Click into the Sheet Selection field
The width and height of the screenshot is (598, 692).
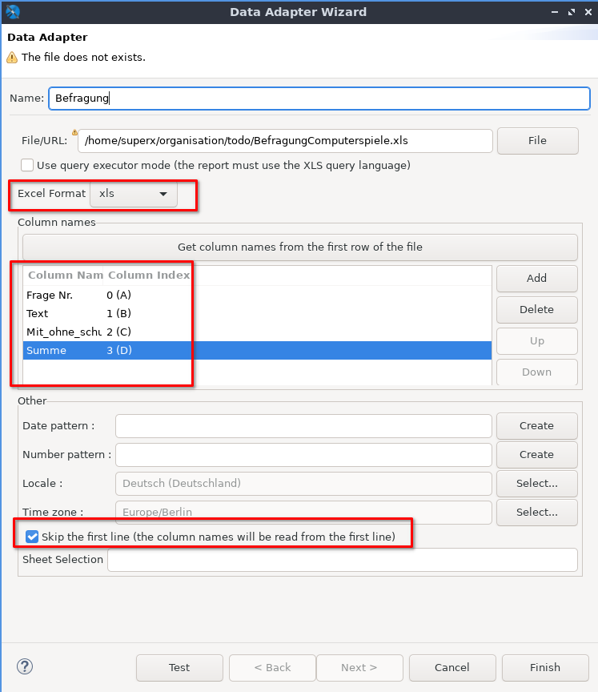342,560
